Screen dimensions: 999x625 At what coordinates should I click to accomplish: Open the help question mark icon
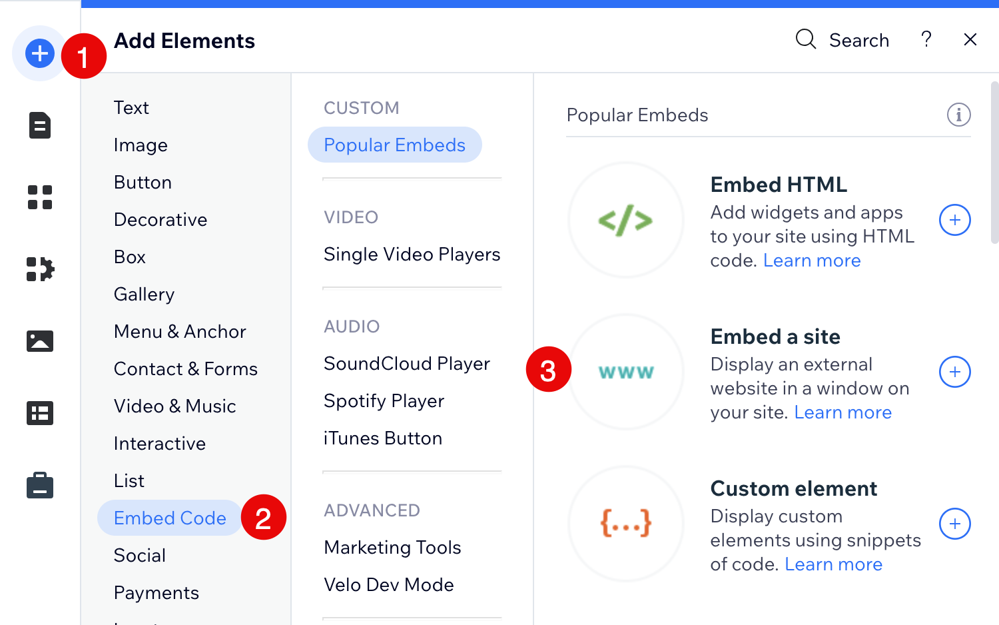(x=926, y=39)
